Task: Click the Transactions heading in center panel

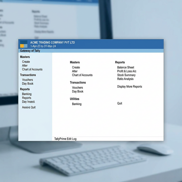Action: 78,82
